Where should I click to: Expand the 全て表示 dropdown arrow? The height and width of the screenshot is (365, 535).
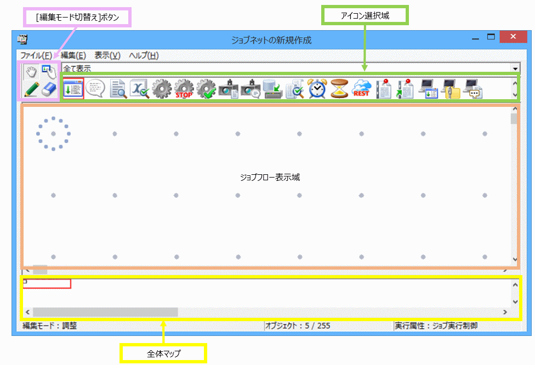click(515, 68)
